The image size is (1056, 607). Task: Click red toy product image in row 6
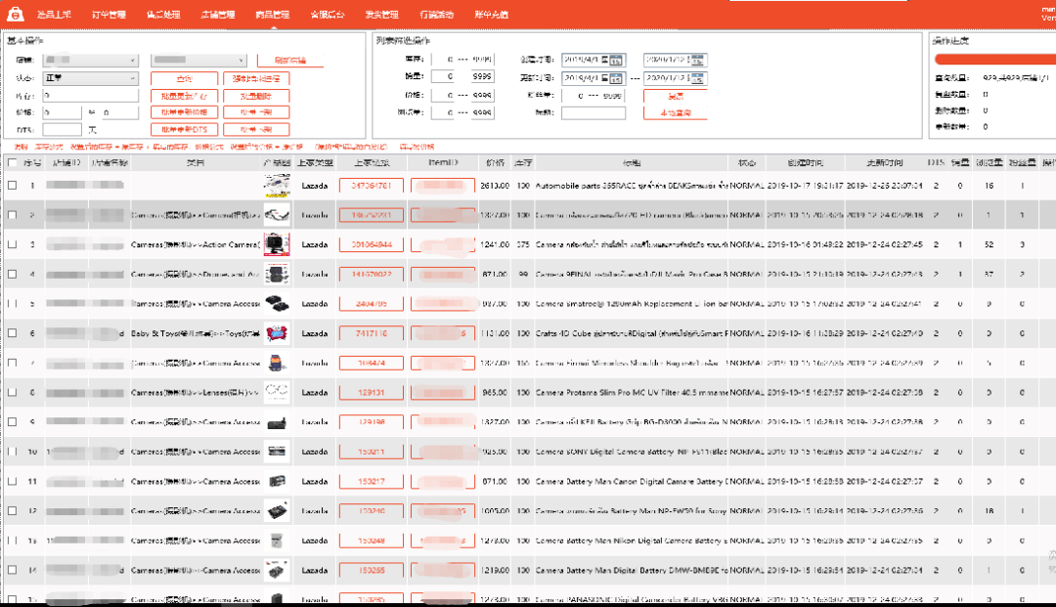[x=277, y=333]
